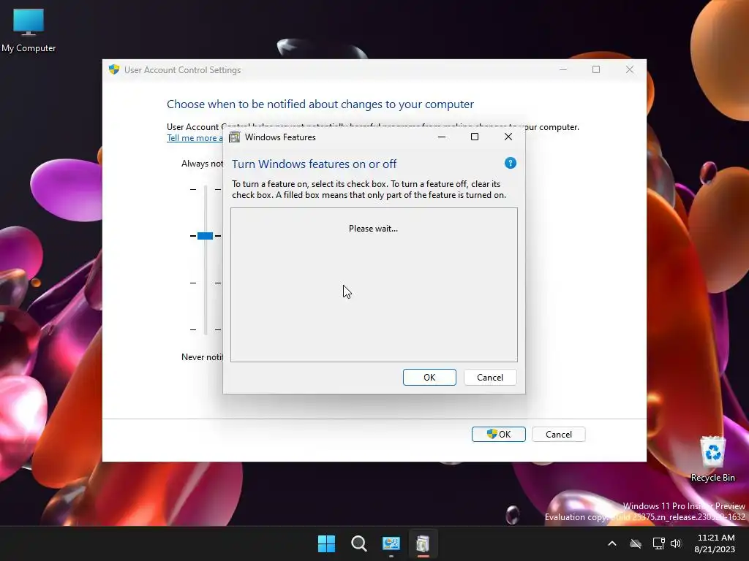Click the blue UAC notification slider thumb

point(205,236)
